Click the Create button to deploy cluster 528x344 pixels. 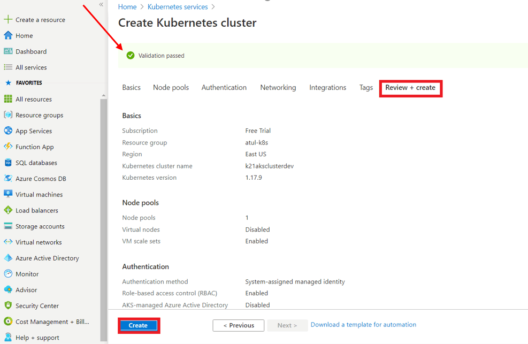139,325
